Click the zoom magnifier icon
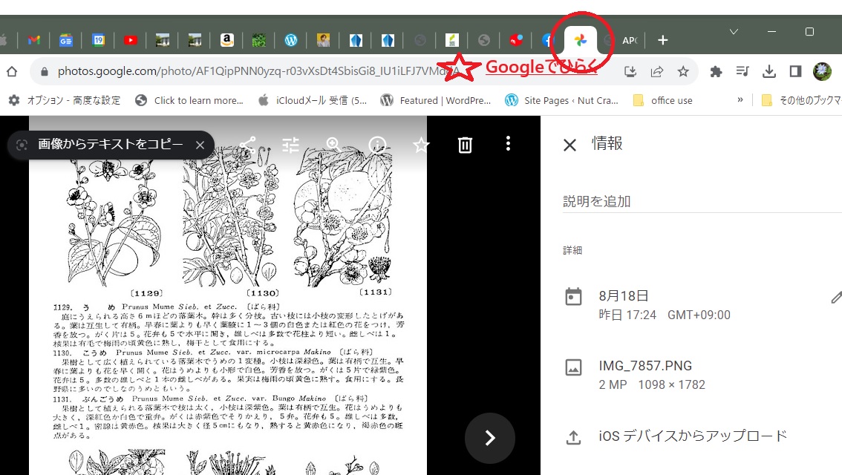842x475 pixels. click(333, 145)
